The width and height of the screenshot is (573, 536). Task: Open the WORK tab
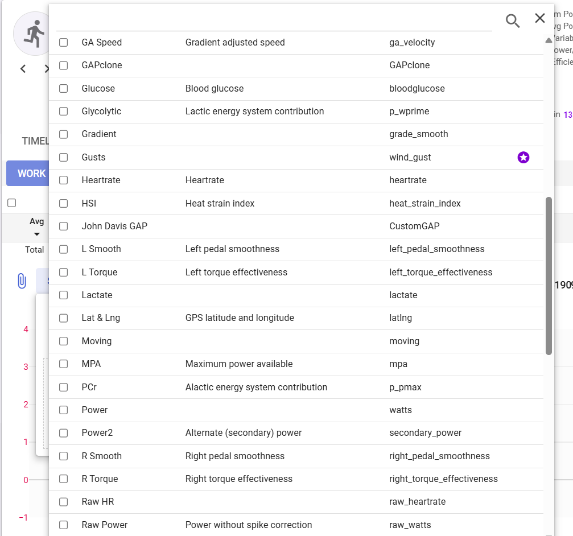tap(28, 173)
